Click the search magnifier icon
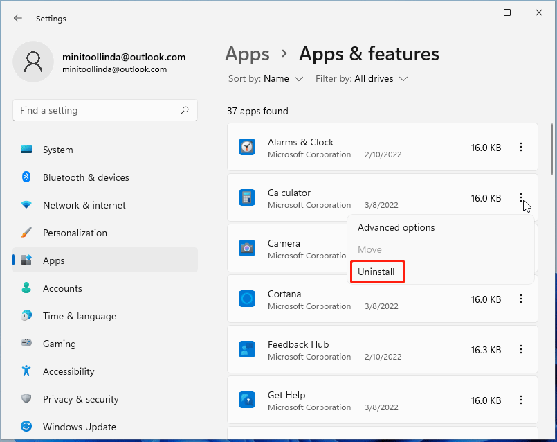The height and width of the screenshot is (442, 557). click(185, 110)
